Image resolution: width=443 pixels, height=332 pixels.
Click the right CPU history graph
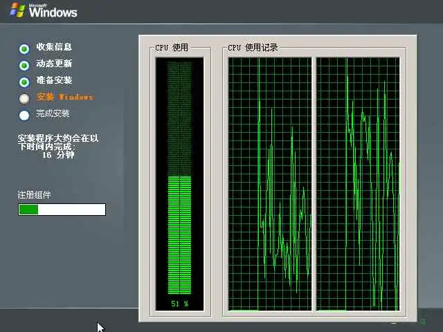coord(358,184)
